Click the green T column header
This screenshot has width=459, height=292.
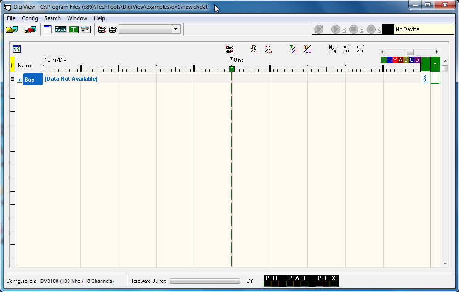click(435, 65)
